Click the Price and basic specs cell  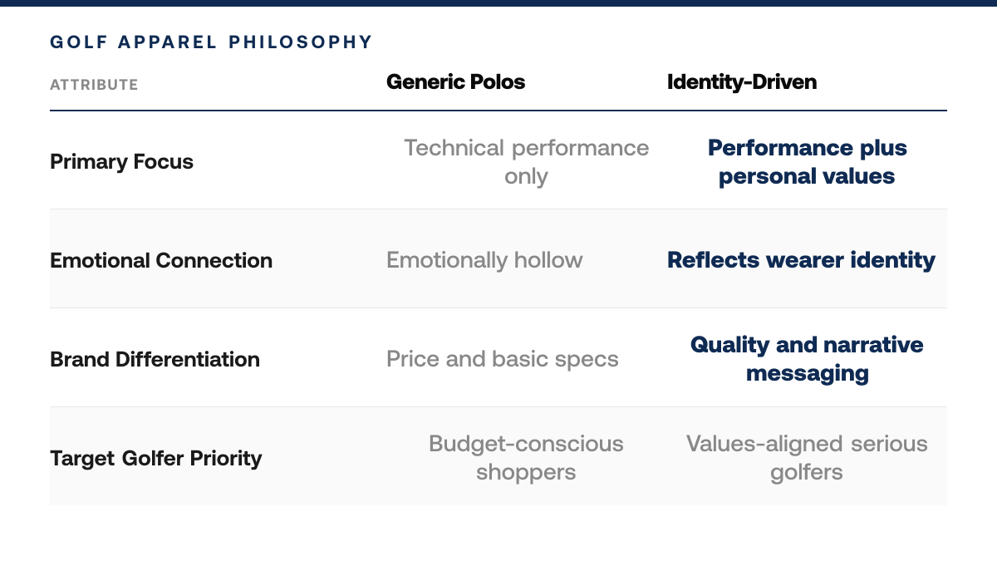tap(503, 359)
